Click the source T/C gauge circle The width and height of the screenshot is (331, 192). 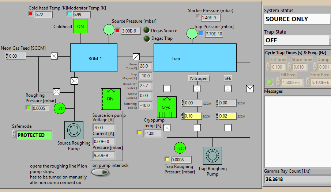60,108
